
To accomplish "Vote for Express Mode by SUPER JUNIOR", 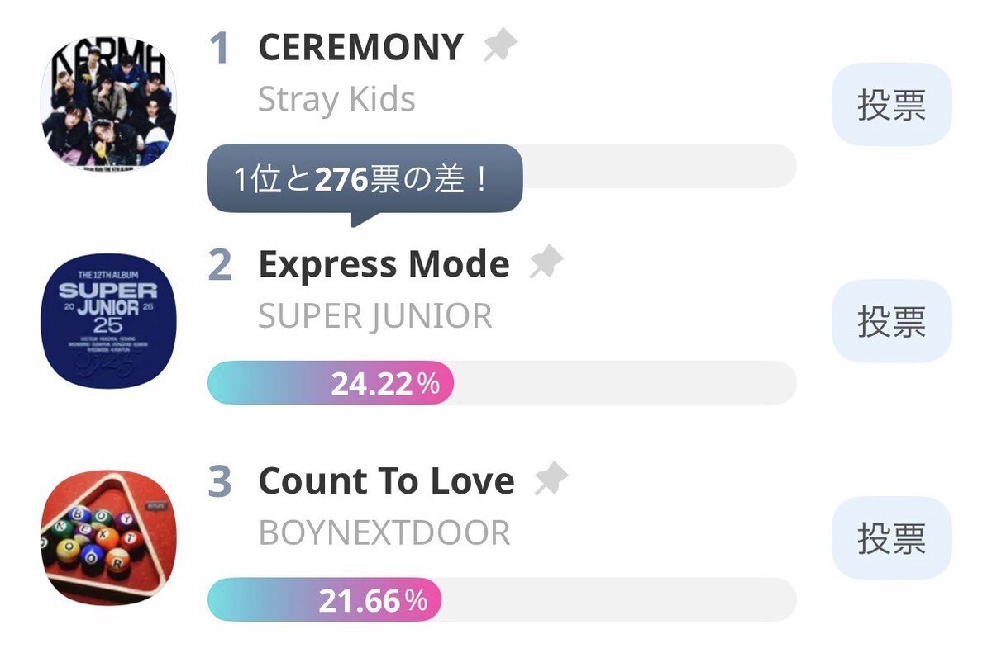I will [x=891, y=321].
